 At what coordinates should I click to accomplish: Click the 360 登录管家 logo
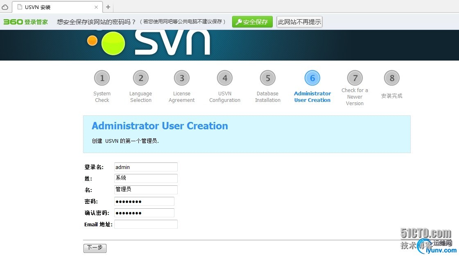point(25,22)
